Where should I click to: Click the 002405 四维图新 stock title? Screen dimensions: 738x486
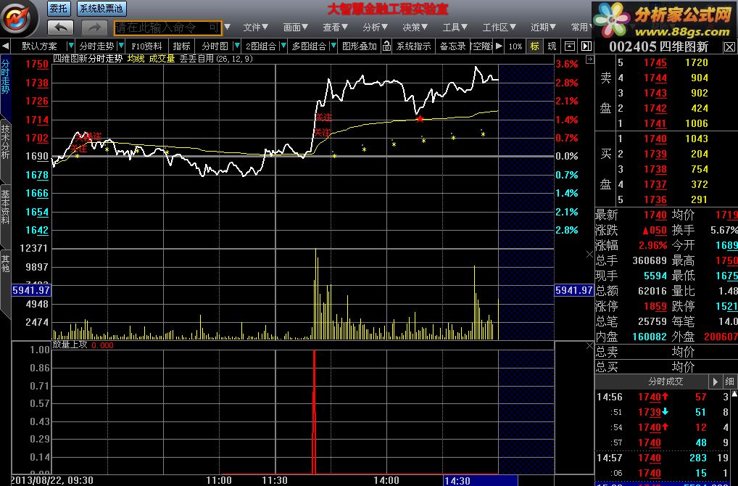coord(658,46)
